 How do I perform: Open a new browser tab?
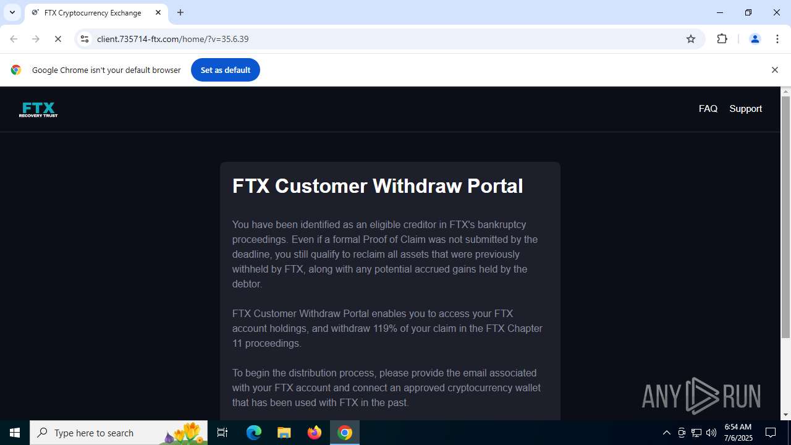(x=180, y=12)
